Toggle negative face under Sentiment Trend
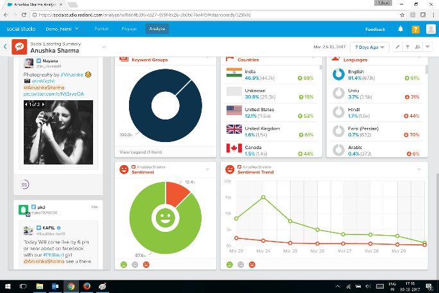This screenshot has width=439, height=293. click(252, 264)
